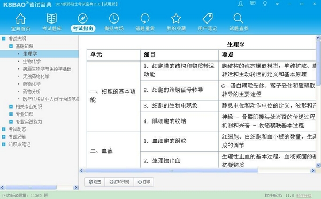Open the 我的收藏 star icon
This screenshot has width=321, height=199.
176,18
